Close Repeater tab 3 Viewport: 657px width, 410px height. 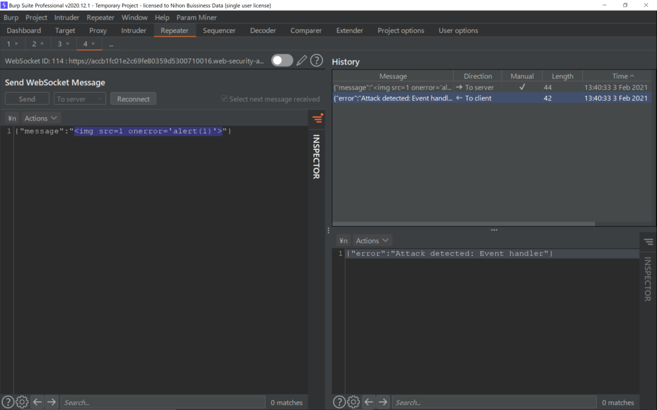click(x=68, y=44)
